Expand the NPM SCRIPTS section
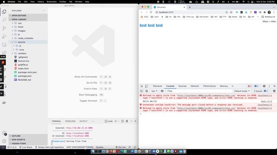Screen dimensions: 277x155 coord(28,139)
